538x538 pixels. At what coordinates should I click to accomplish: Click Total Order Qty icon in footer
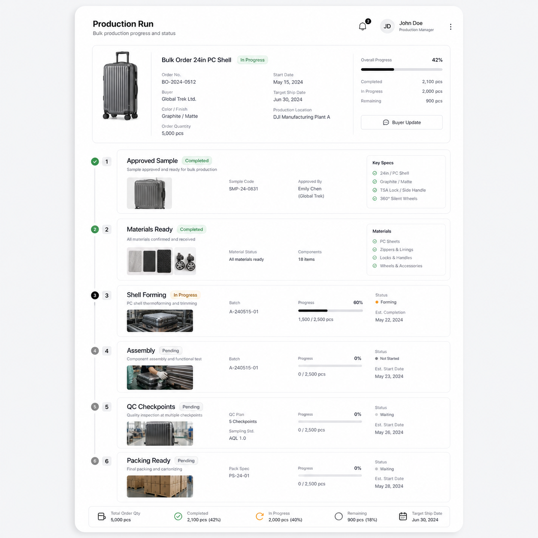pyautogui.click(x=102, y=517)
